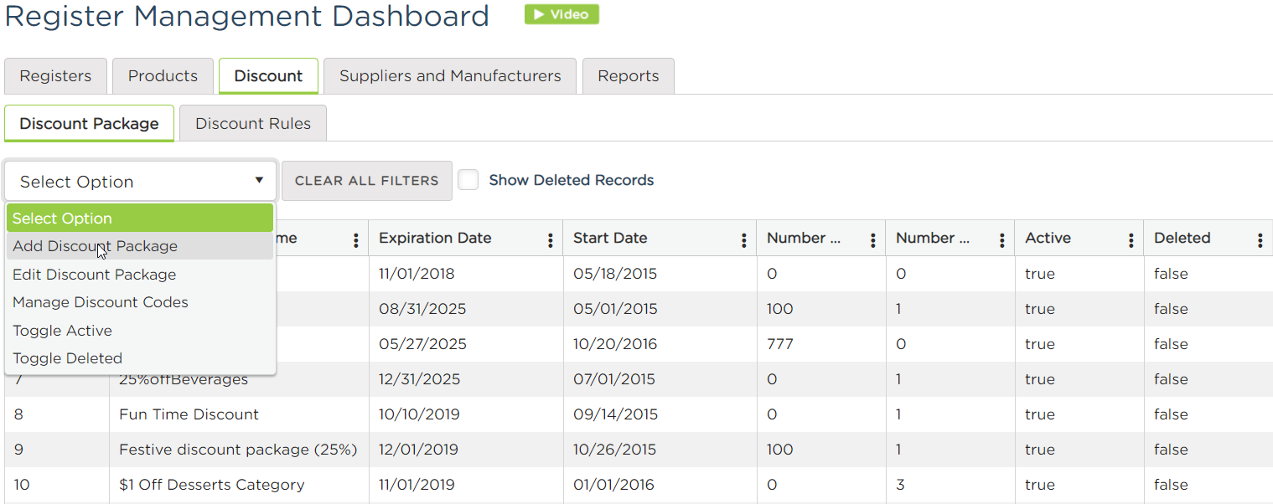Switch to the Discount Rules sub-tab

pyautogui.click(x=253, y=123)
